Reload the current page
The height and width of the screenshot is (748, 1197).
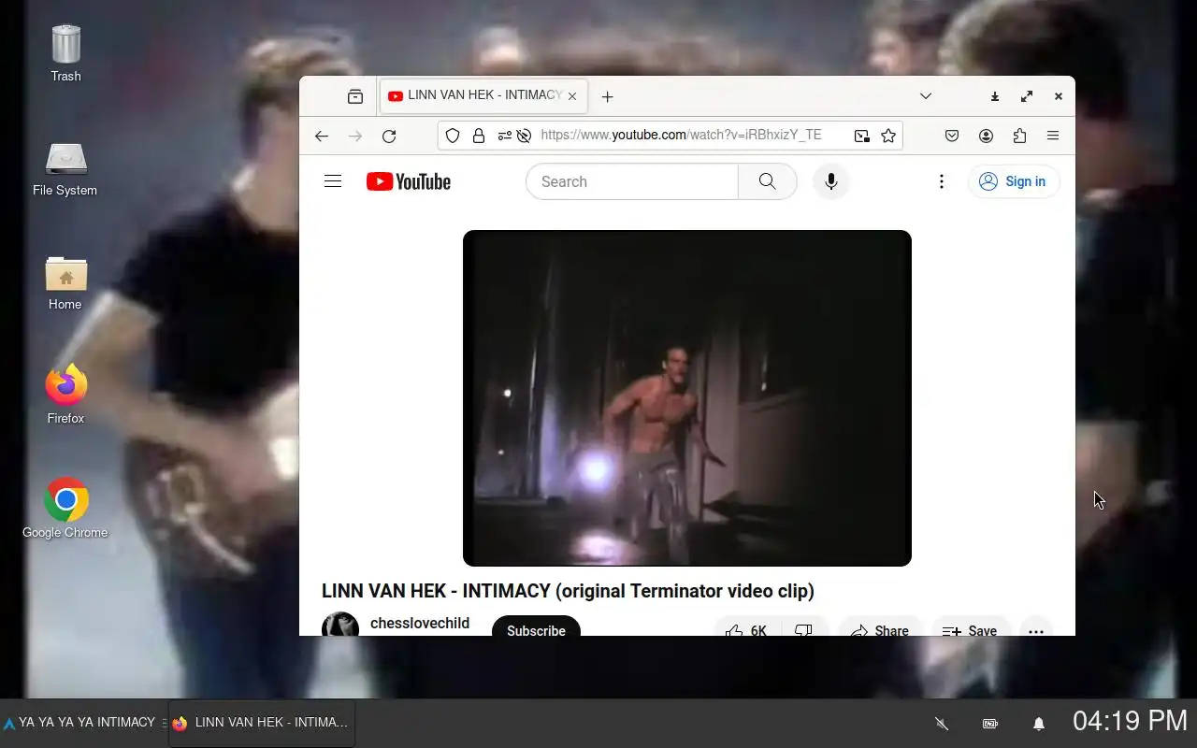click(x=389, y=136)
